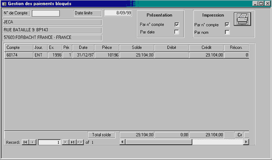Minimize the Gestion des paiements bloqués window
Screen dimensions: 272x160
tap(255, 3)
